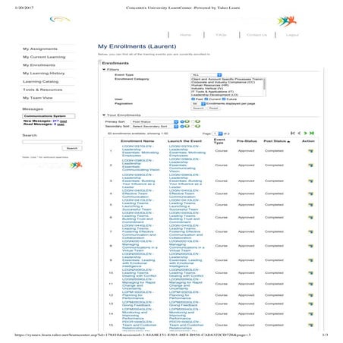Image resolution: width=343 pixels, height=343 pixels.
Task: Click the read link beside New Messages
Action: [x=63, y=121]
